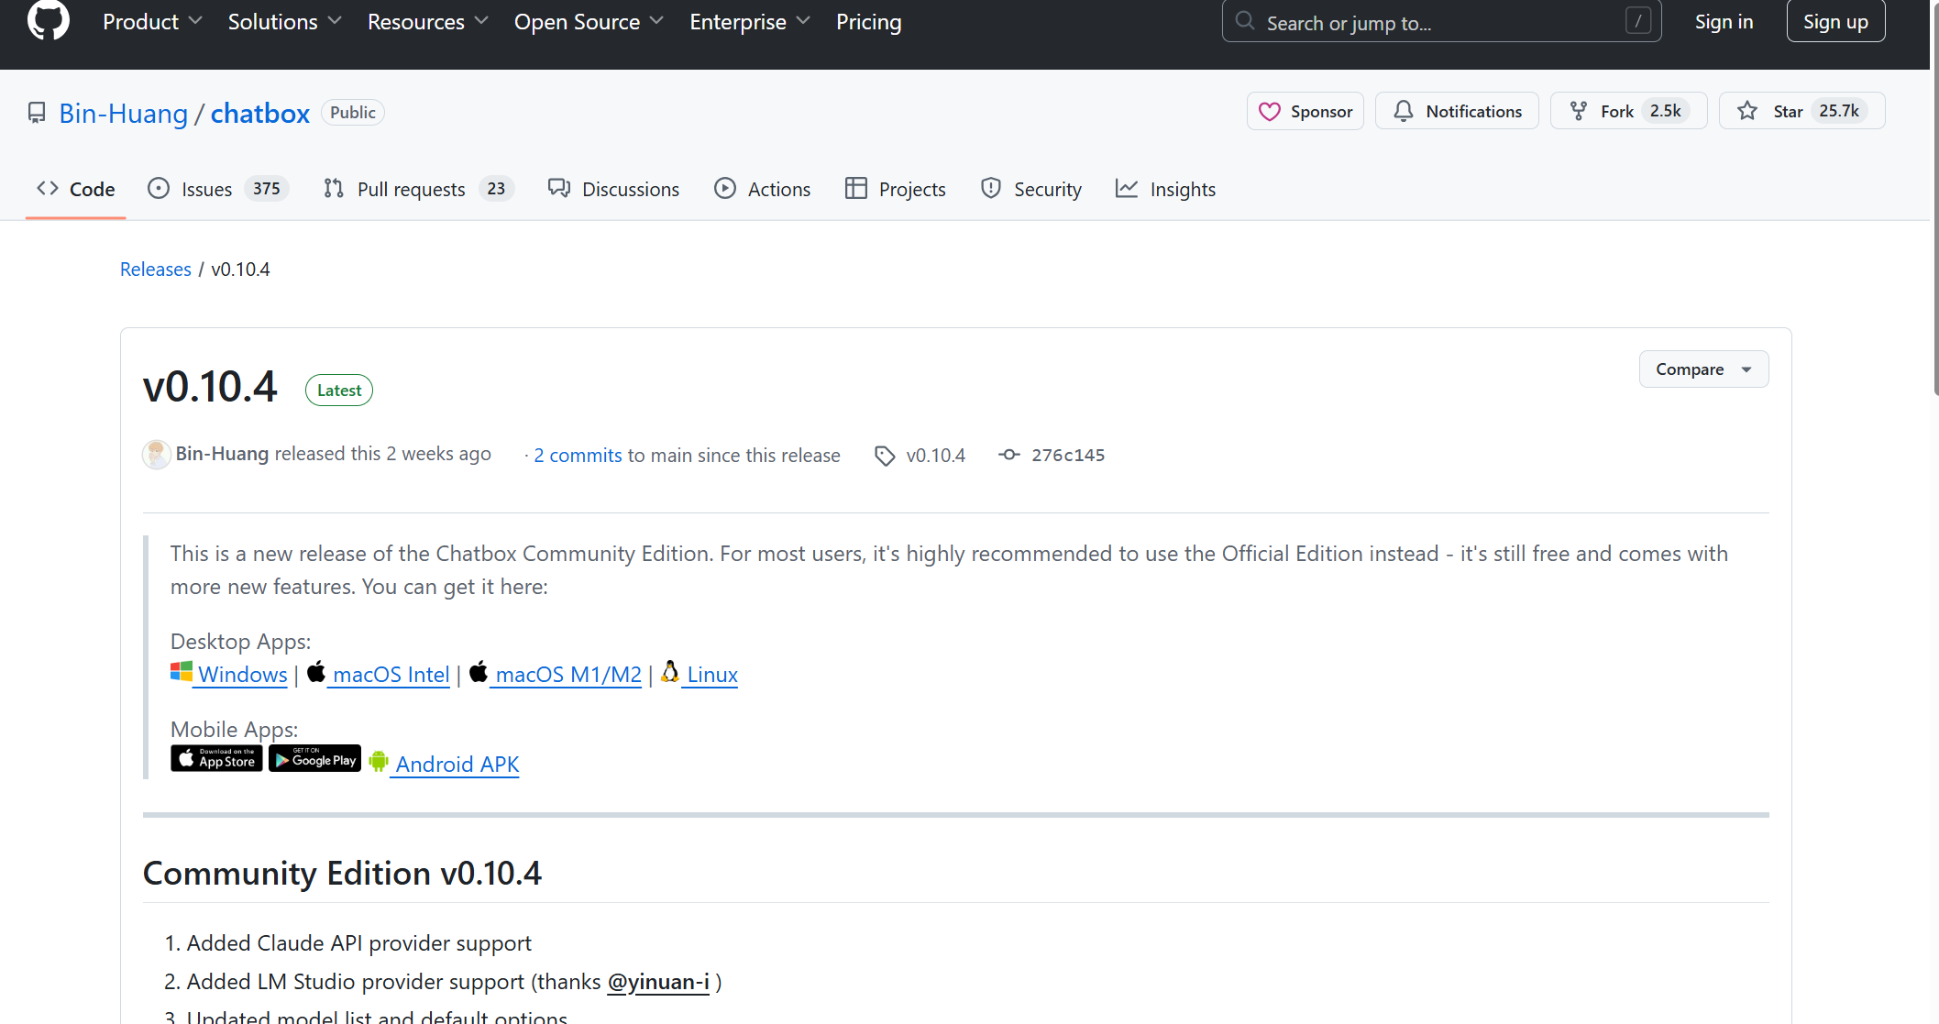Click the slash shortcut key icon
The image size is (1939, 1024).
[1637, 21]
